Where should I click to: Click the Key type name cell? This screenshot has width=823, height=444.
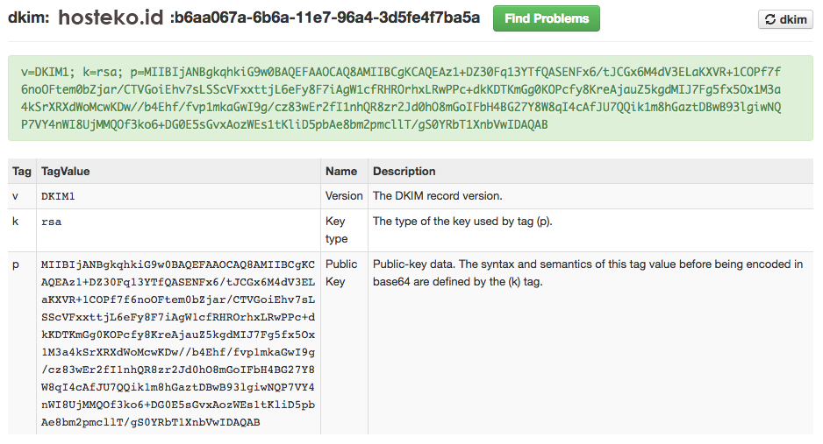pos(337,229)
